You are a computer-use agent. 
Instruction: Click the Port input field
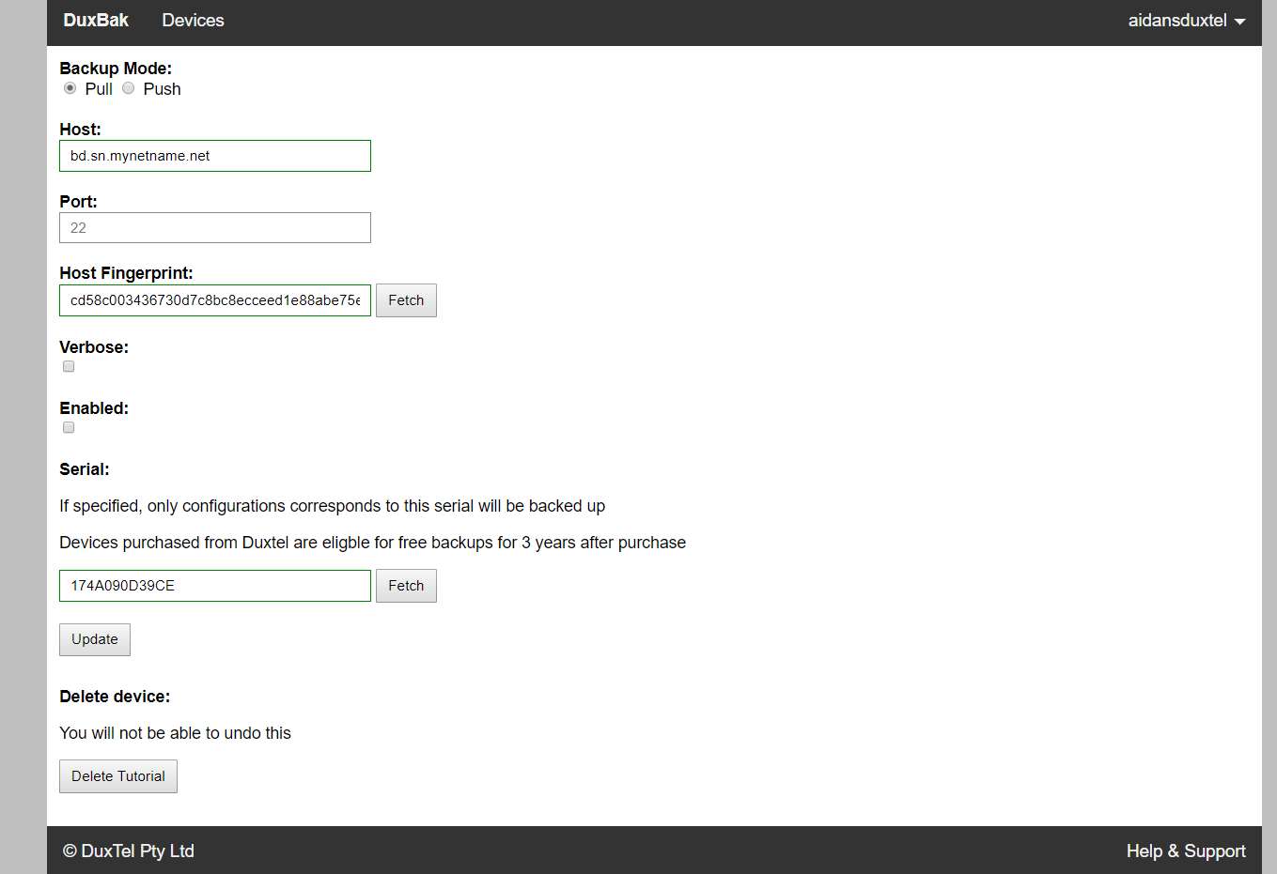(215, 228)
